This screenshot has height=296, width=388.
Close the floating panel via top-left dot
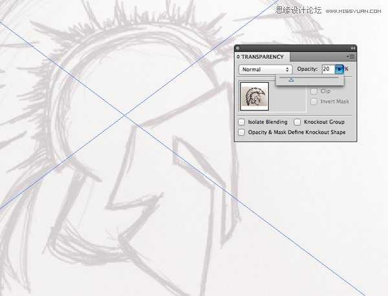click(238, 48)
